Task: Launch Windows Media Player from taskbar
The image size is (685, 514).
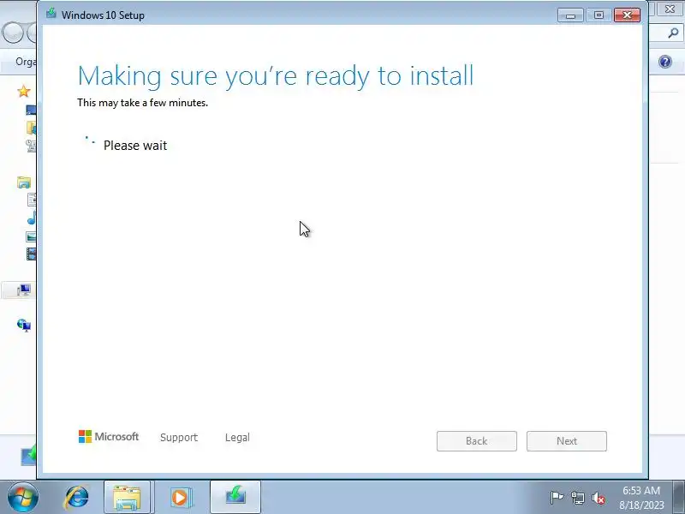Action: pos(180,498)
